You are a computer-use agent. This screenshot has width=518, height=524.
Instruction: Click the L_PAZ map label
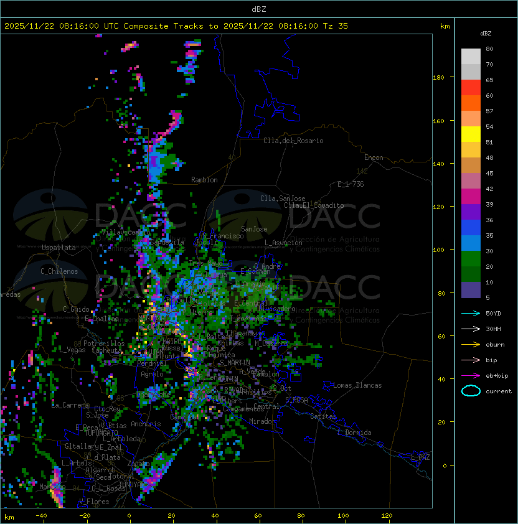click(420, 457)
